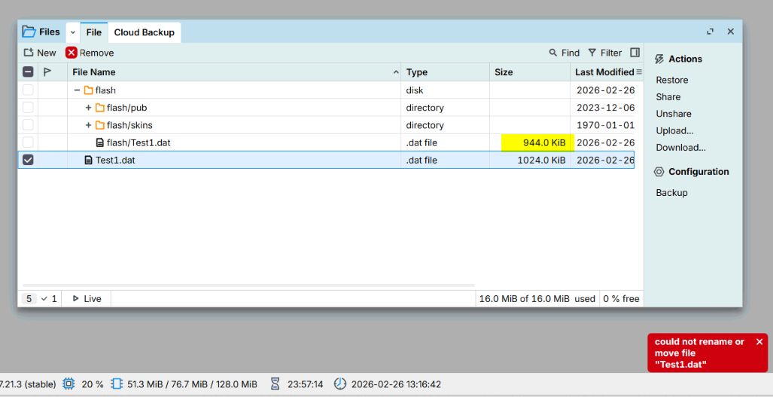This screenshot has height=397, width=773.
Task: Toggle the side panel icon beside Filter
Action: 635,52
